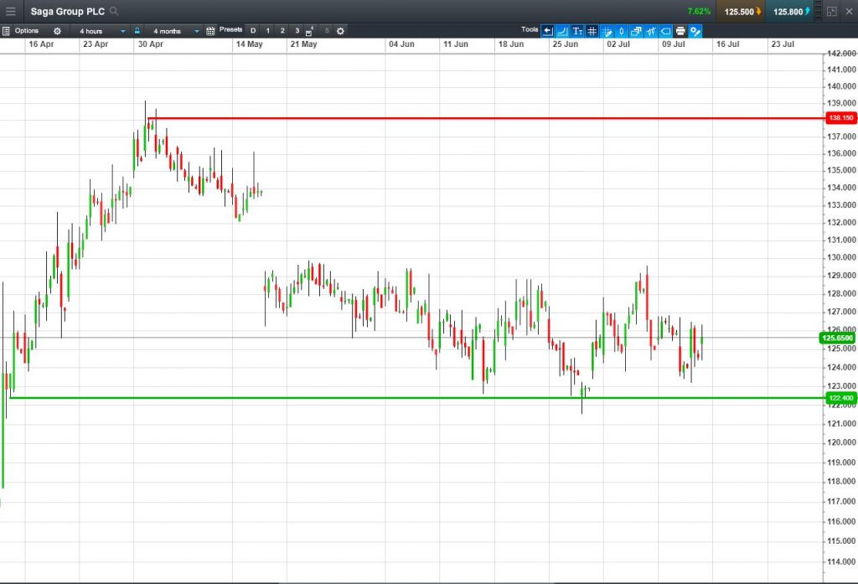Image resolution: width=858 pixels, height=584 pixels.
Task: Select the D preset
Action: click(x=253, y=31)
